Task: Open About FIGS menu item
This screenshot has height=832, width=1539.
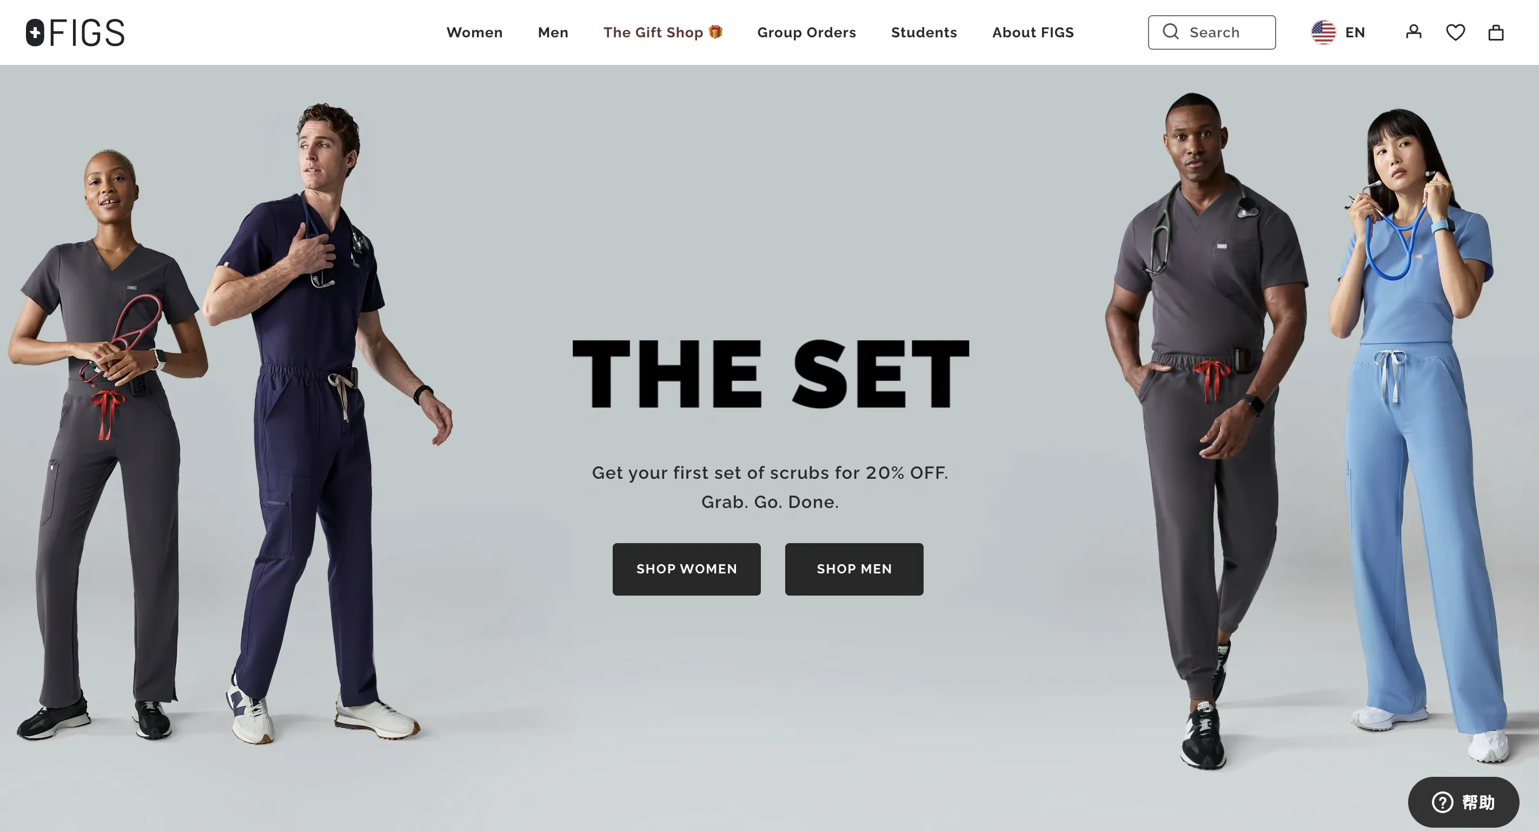Action: tap(1033, 32)
